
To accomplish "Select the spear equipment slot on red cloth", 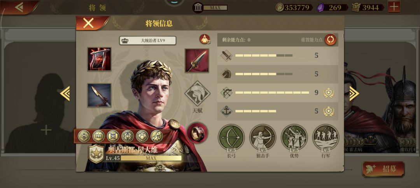I will click(197, 60).
